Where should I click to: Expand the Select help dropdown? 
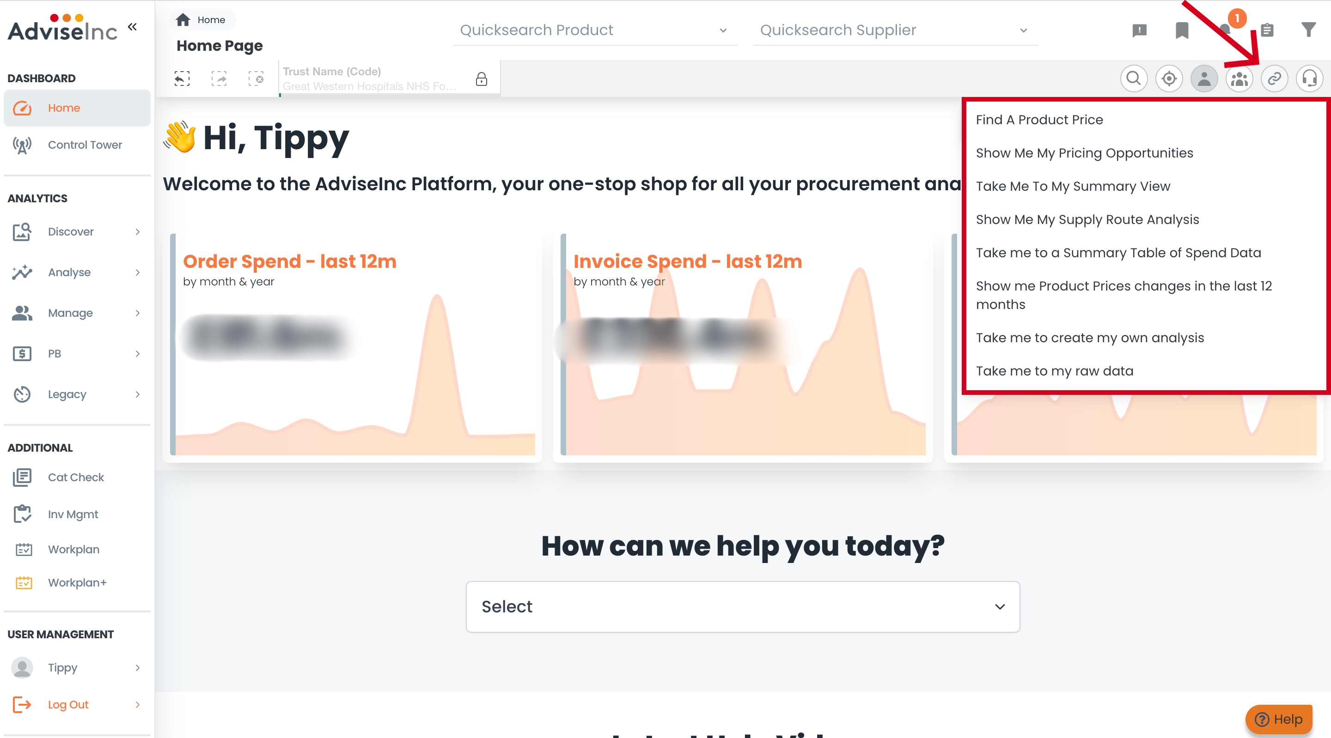click(743, 606)
